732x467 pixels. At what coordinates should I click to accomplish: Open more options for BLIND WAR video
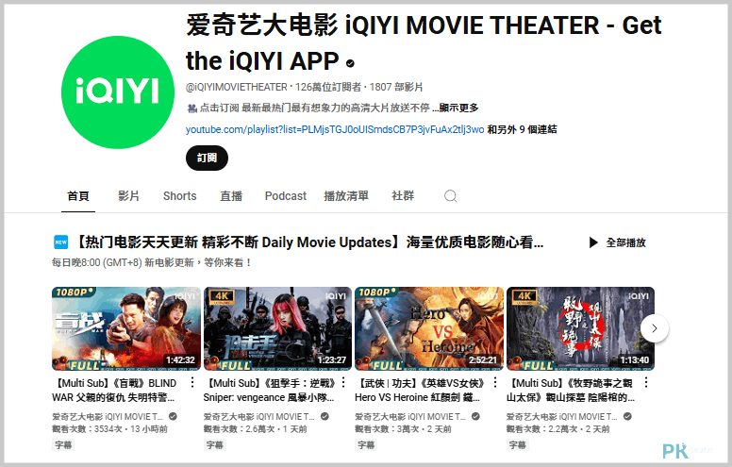(x=192, y=383)
